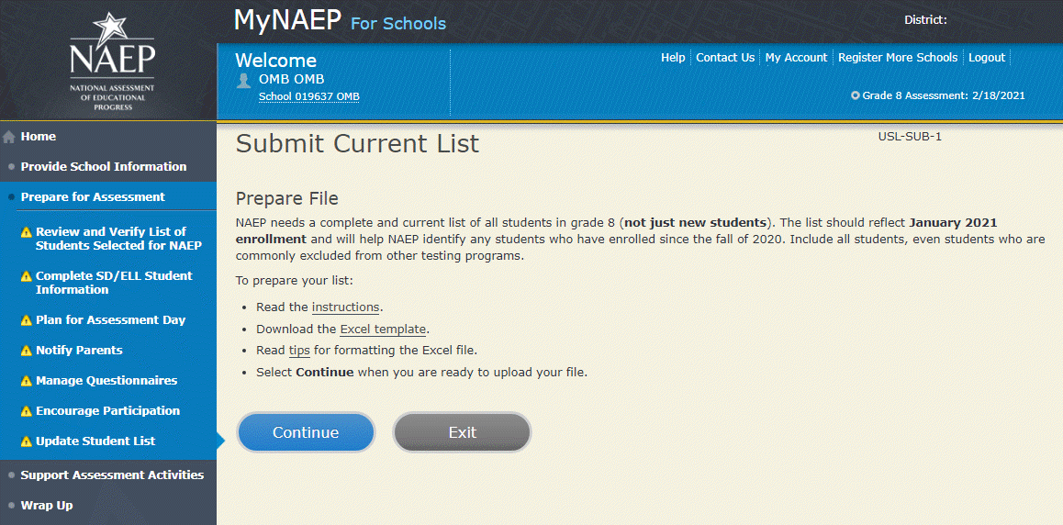Click the School 019637 OMB link

[308, 97]
